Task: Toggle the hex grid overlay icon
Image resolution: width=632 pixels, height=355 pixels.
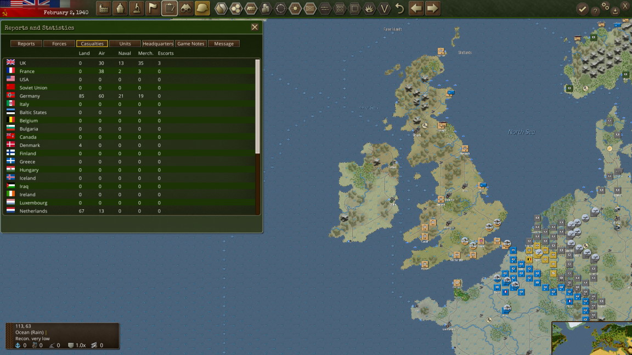Action: 236,8
